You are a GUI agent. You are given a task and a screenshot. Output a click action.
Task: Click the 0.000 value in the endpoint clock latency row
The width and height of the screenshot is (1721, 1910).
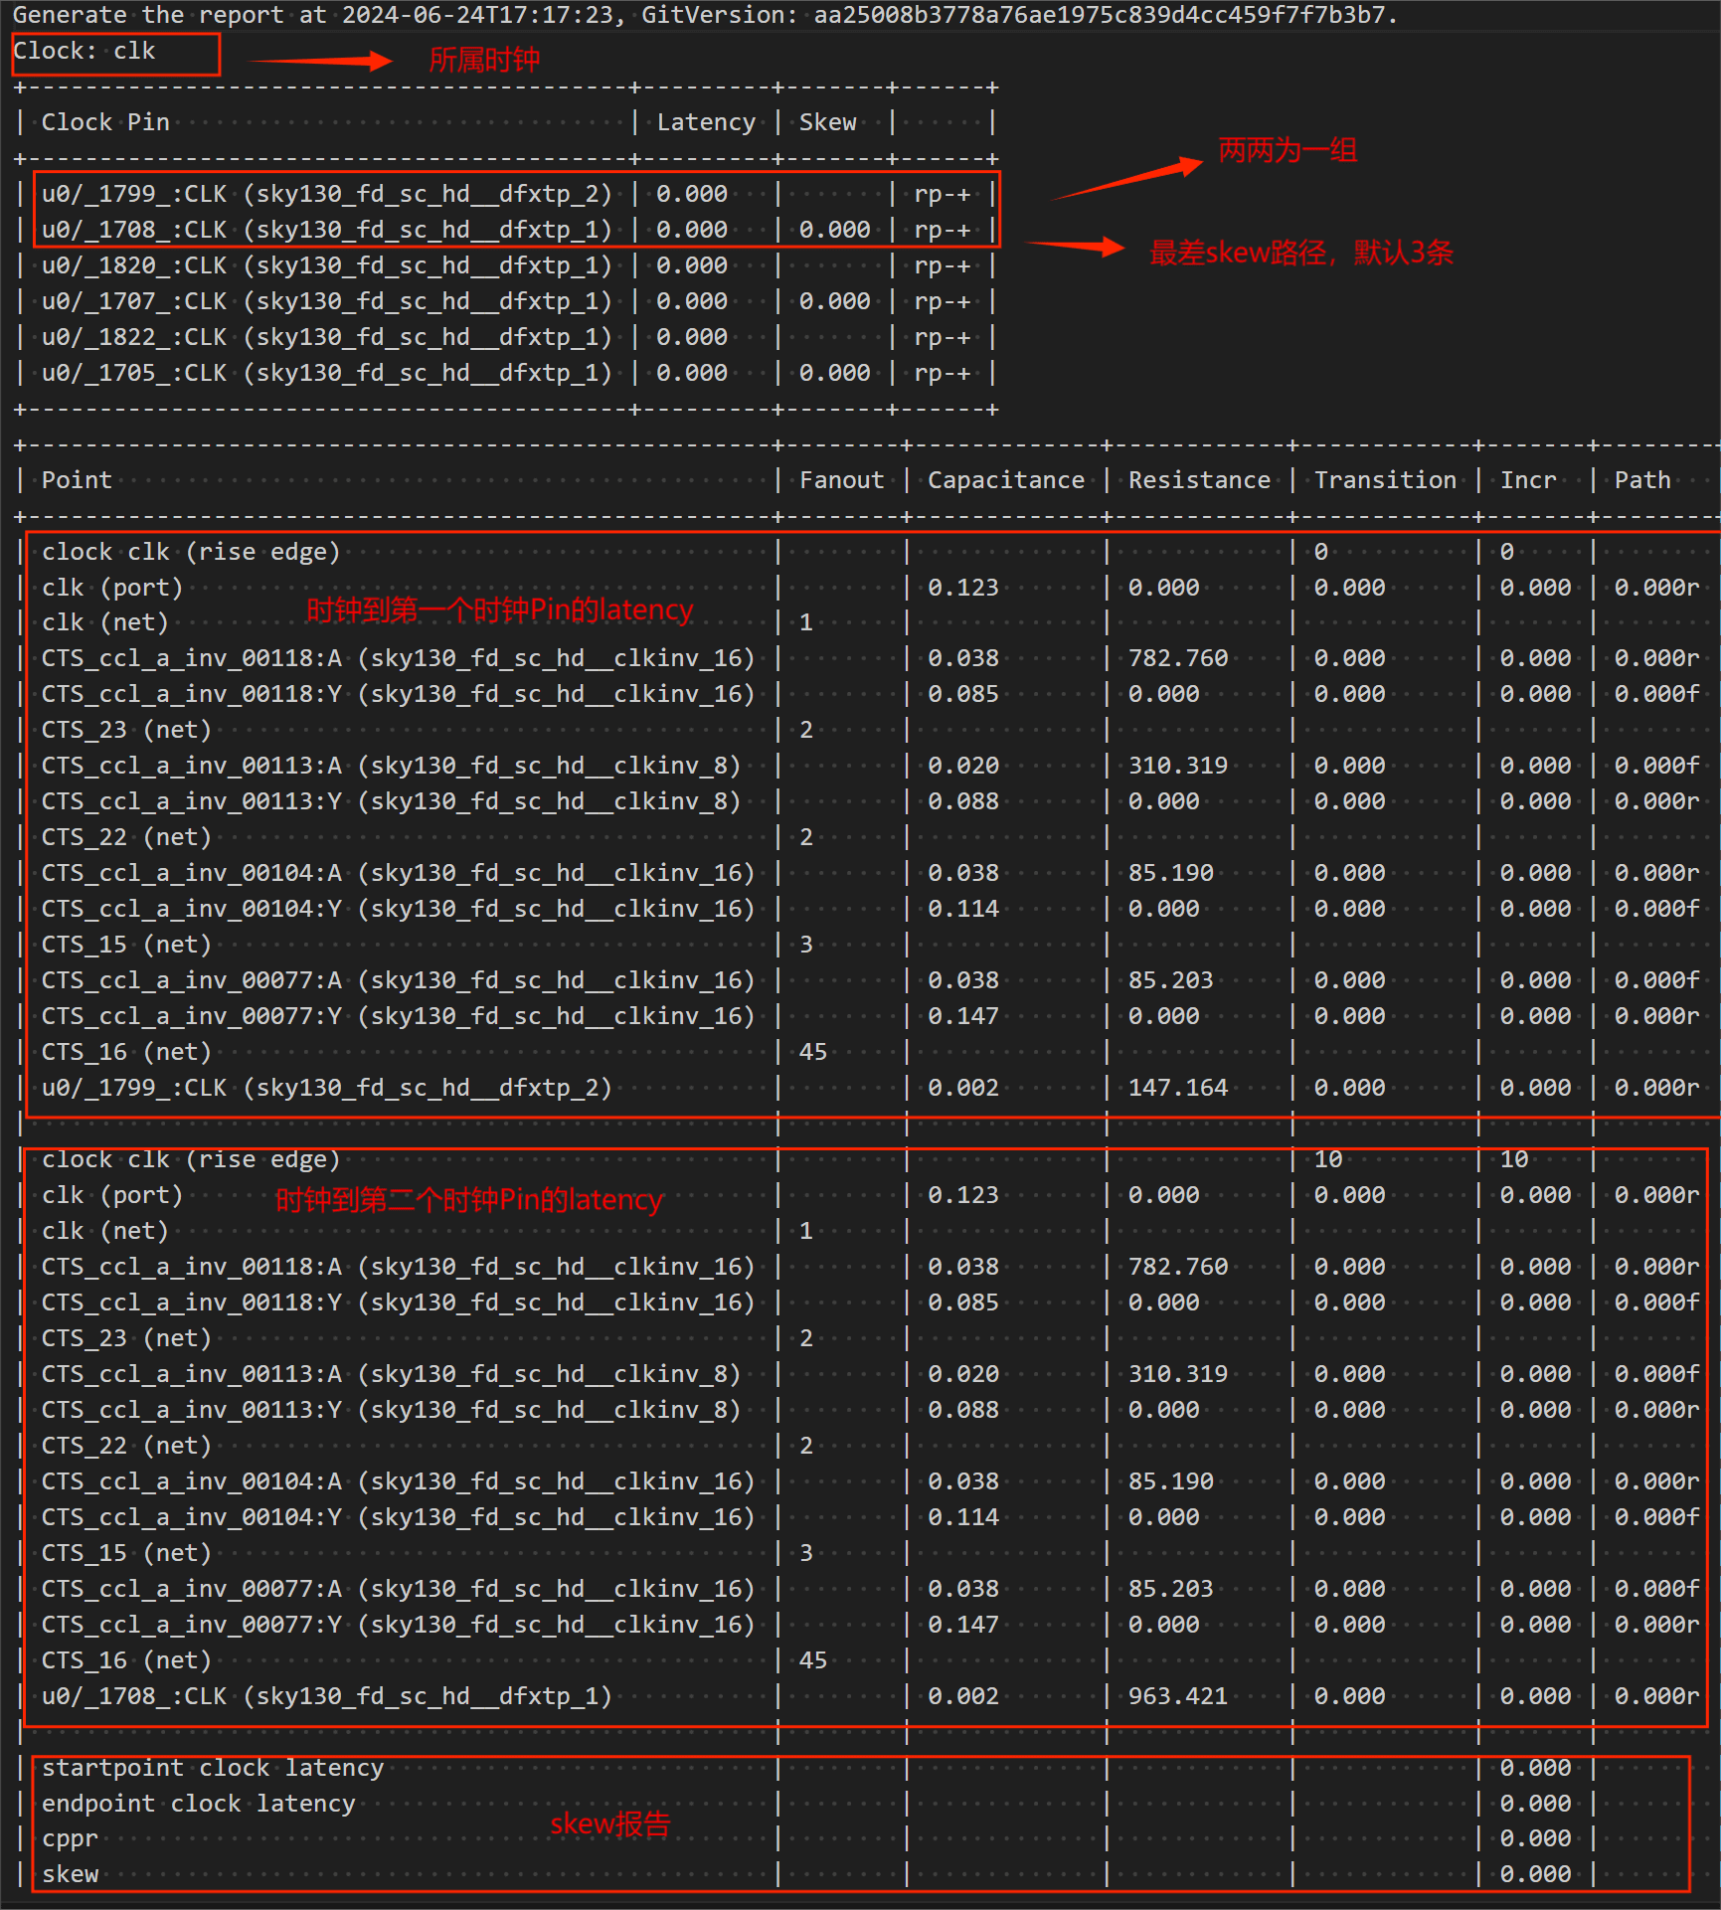[x=1535, y=1804]
